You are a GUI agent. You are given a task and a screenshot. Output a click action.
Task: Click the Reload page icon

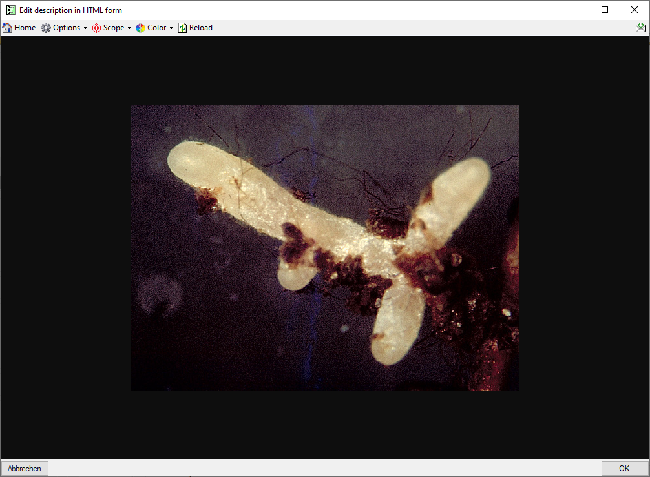click(183, 28)
